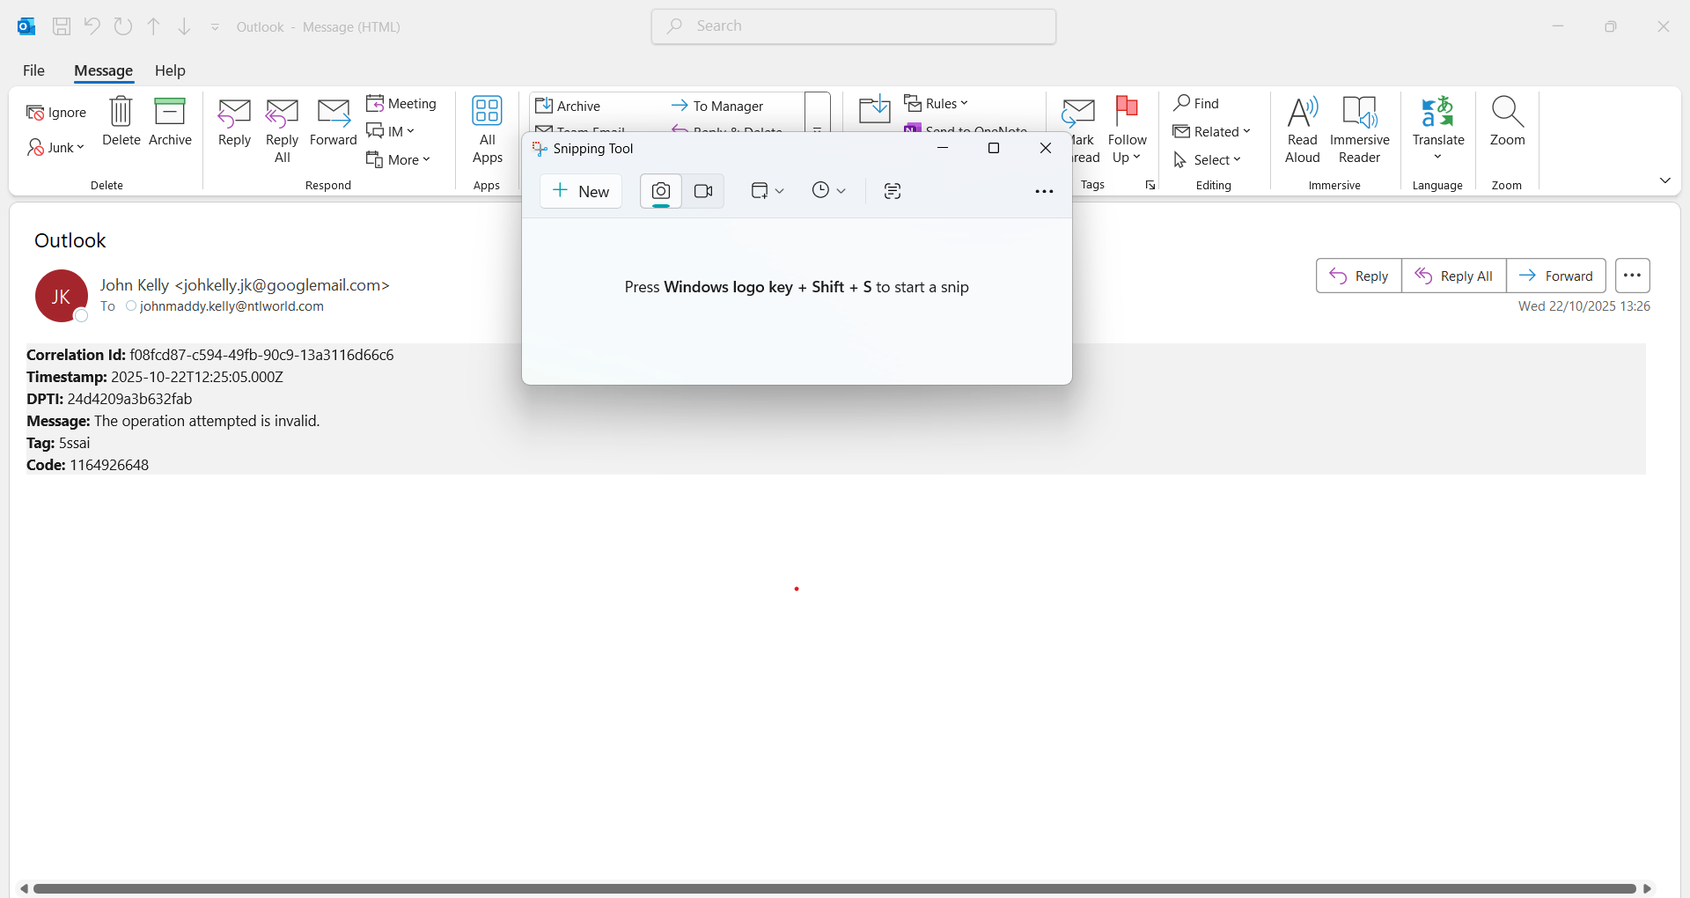Click the ribbon Reply All icon
The image size is (1690, 898).
click(283, 130)
